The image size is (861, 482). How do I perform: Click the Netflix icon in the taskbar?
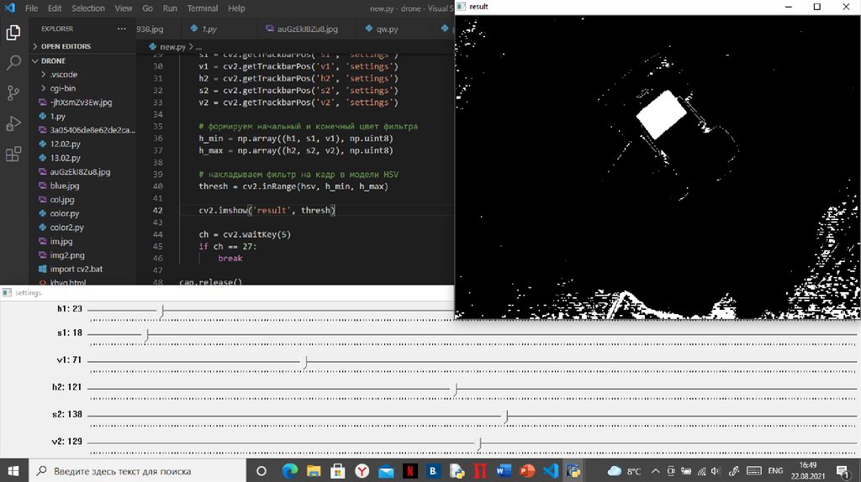pyautogui.click(x=410, y=471)
